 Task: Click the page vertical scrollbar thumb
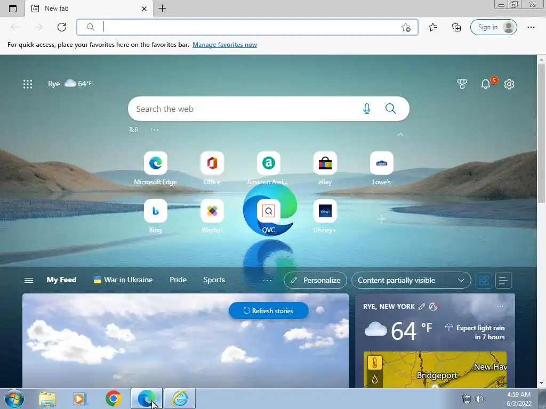click(541, 133)
